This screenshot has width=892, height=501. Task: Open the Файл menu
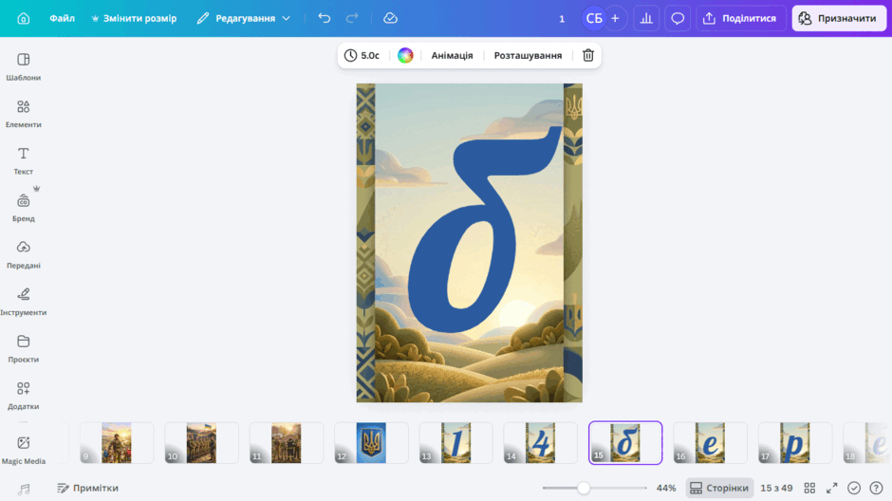pos(62,18)
